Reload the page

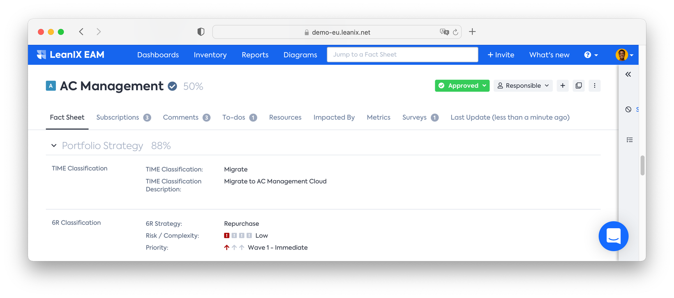455,32
